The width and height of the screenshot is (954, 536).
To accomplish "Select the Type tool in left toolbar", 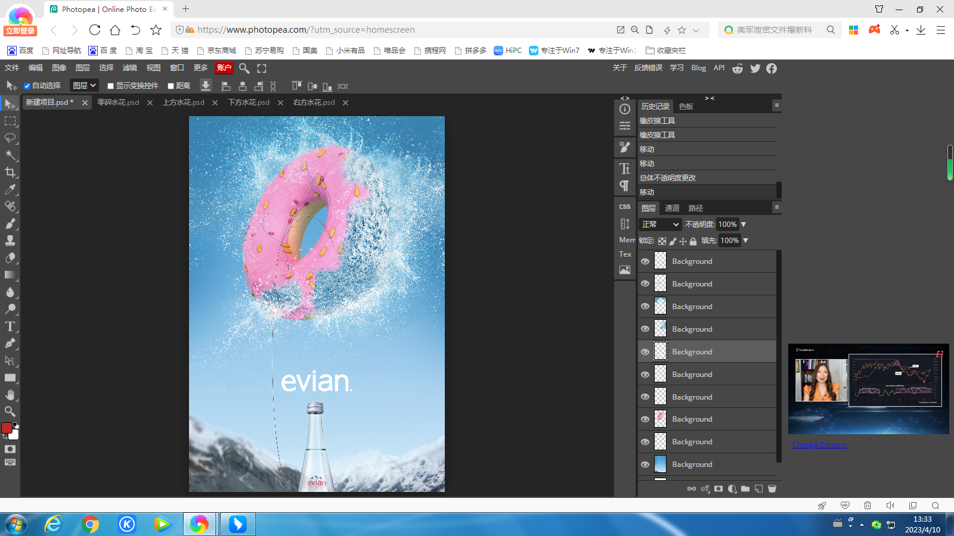I will pos(10,326).
